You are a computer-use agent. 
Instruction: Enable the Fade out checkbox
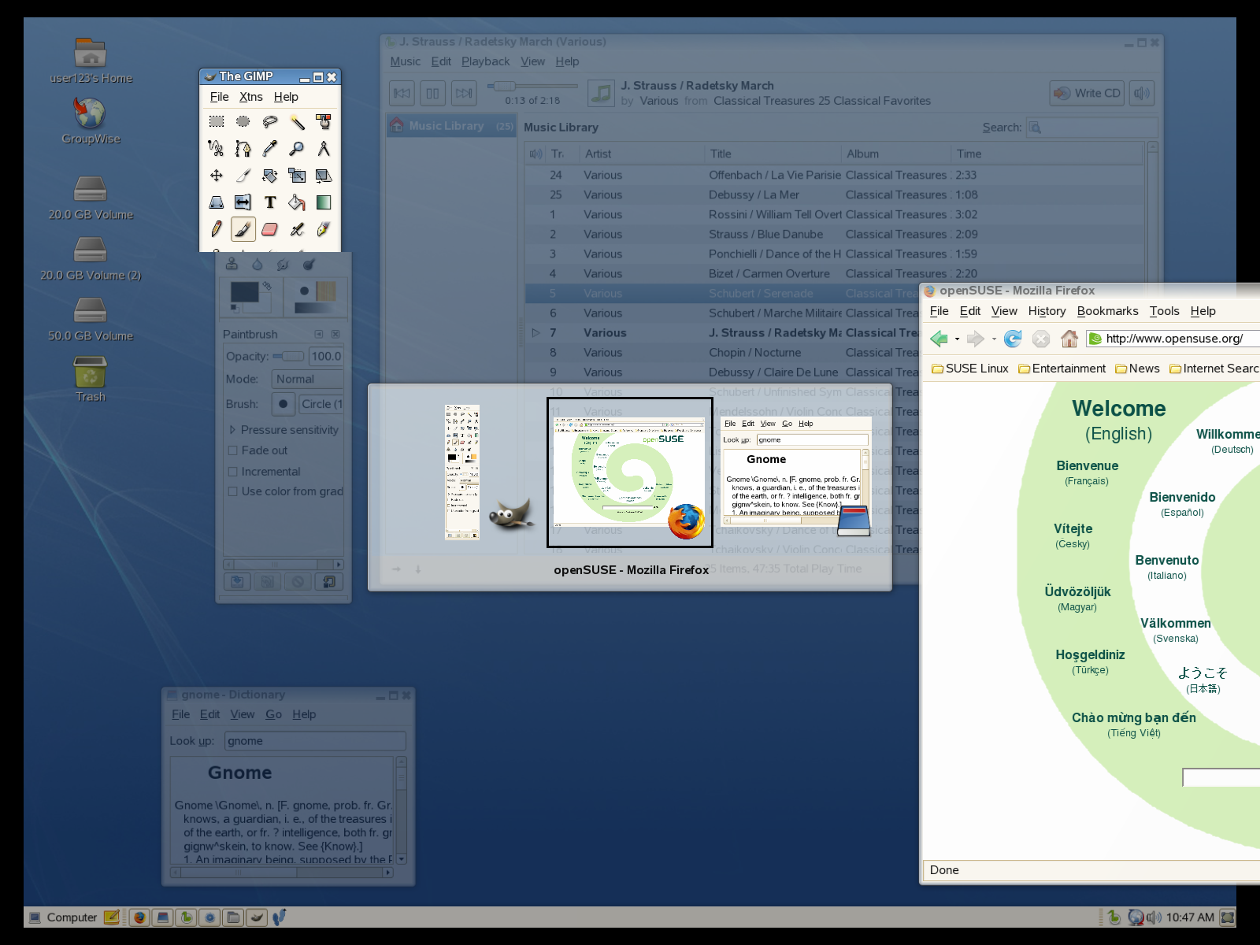pyautogui.click(x=232, y=450)
